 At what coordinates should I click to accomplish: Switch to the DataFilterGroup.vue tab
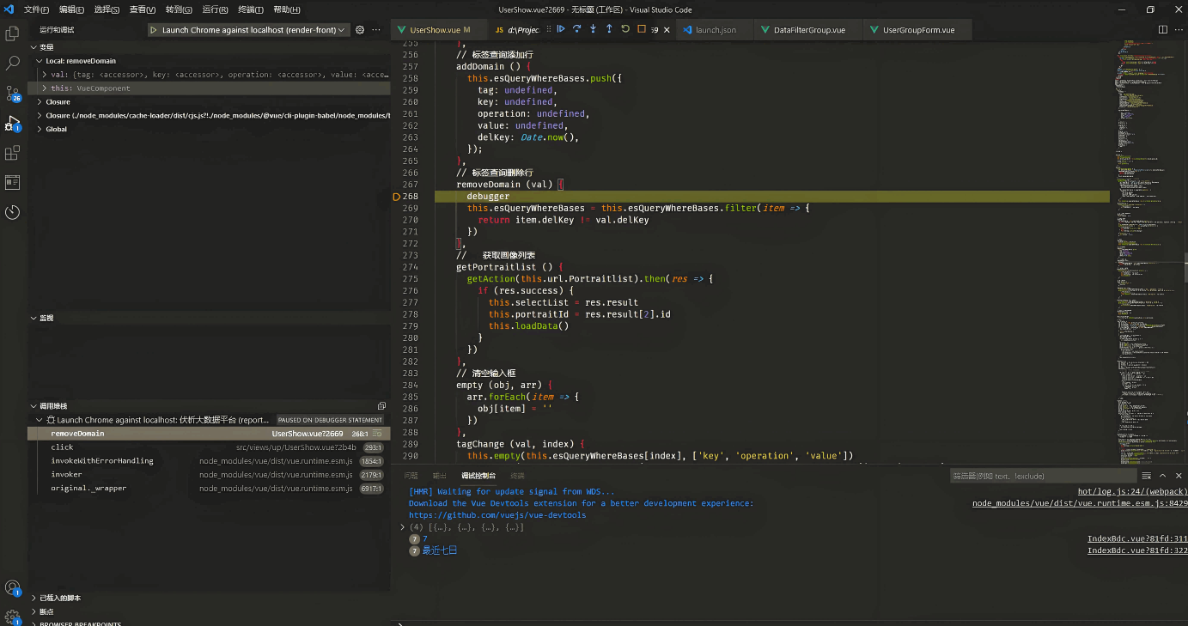808,30
